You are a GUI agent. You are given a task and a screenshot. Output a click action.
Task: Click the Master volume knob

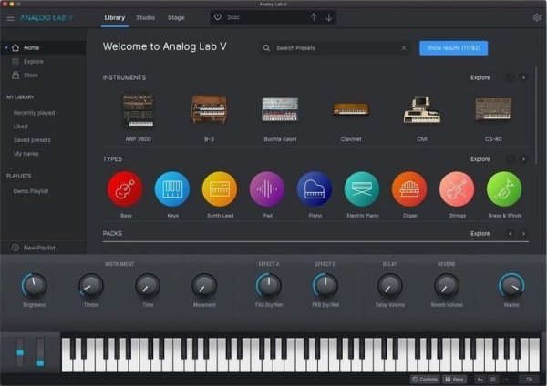click(511, 287)
